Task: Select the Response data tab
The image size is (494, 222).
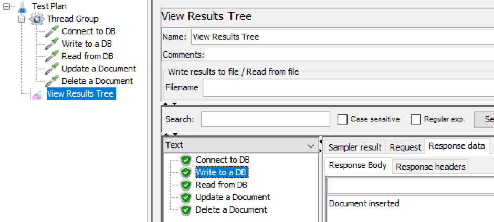Action: pos(457,146)
